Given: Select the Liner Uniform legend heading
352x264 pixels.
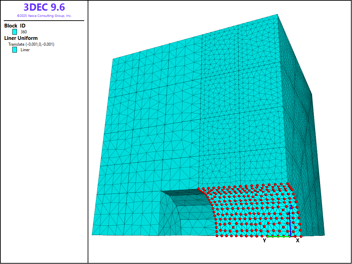Looking at the screenshot, I should coord(21,38).
